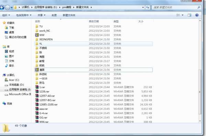This screenshot has width=206, height=136.
Task: Open the 组织 toolbar menu
Action: click(6, 15)
